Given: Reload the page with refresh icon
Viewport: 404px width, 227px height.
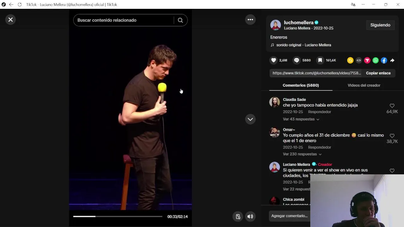Looking at the screenshot, I should (20, 4).
